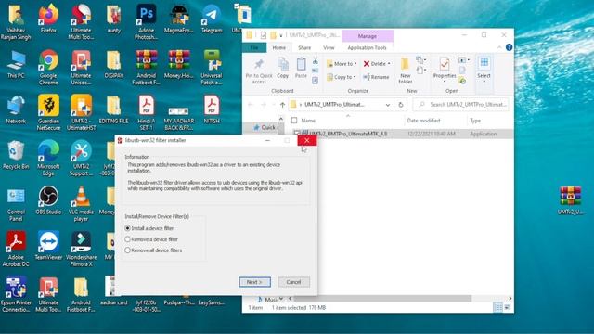The height and width of the screenshot is (334, 594).
Task: Open Epson Printer Connection shortcut
Action: 16,294
